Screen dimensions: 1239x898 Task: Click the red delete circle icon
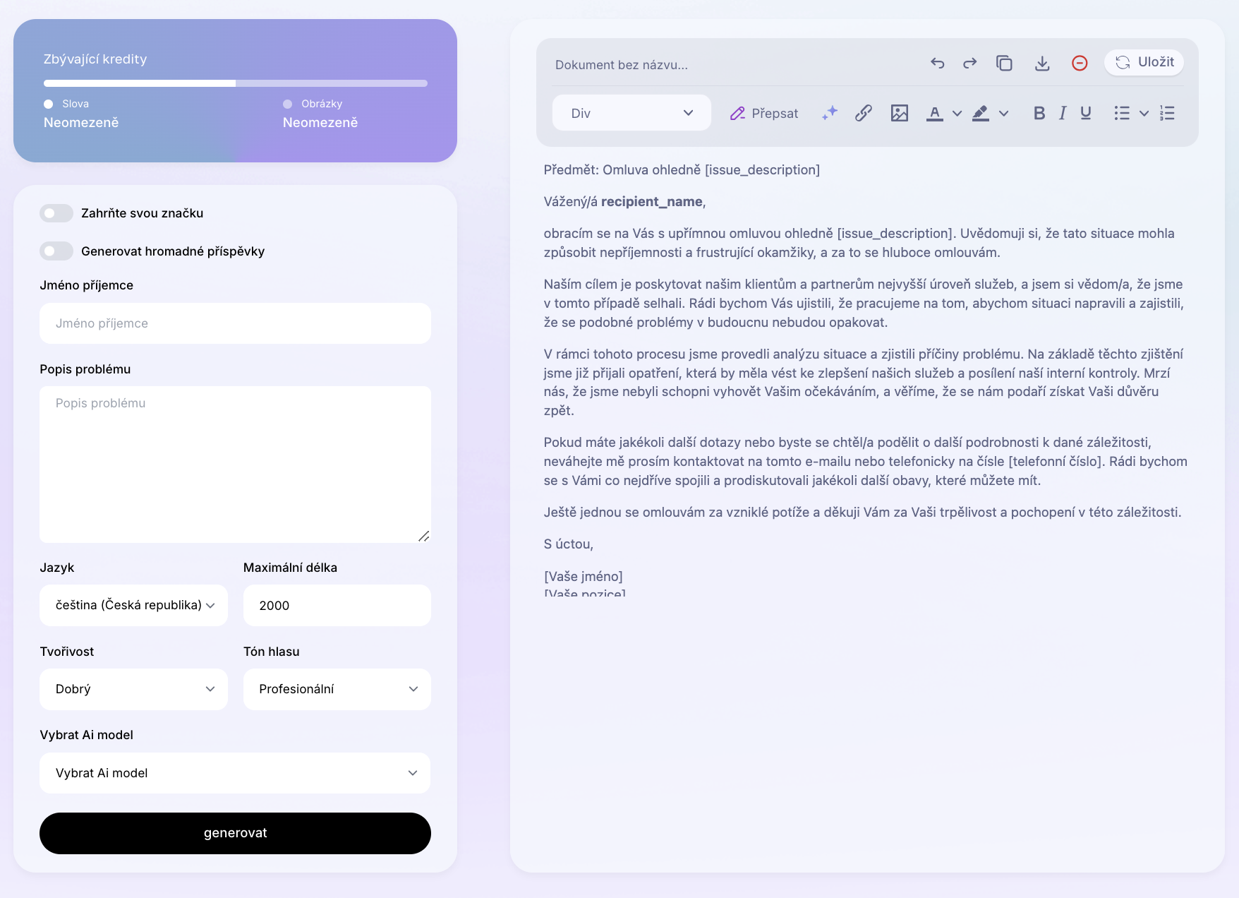pos(1080,64)
